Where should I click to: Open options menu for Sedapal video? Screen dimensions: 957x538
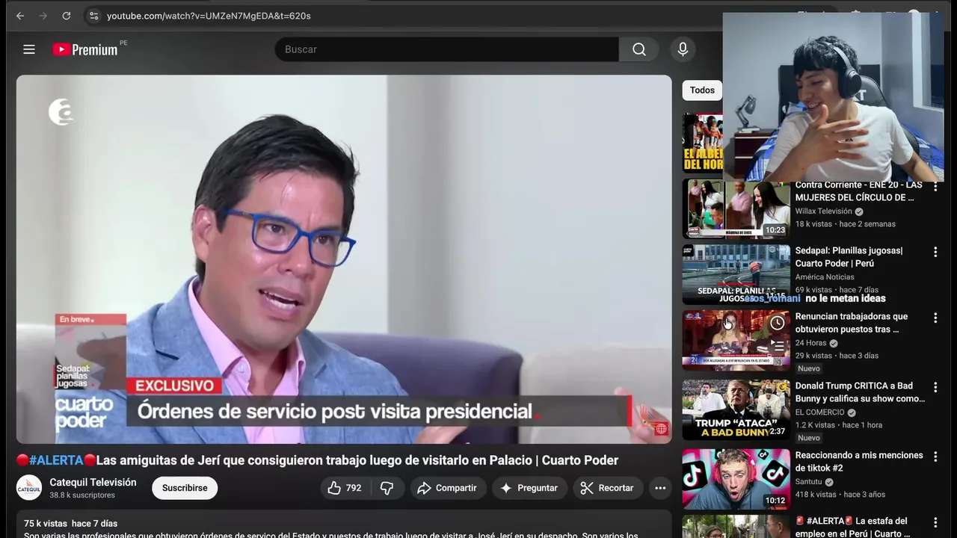[935, 253]
